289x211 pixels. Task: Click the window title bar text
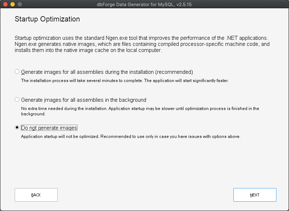coord(144,4)
